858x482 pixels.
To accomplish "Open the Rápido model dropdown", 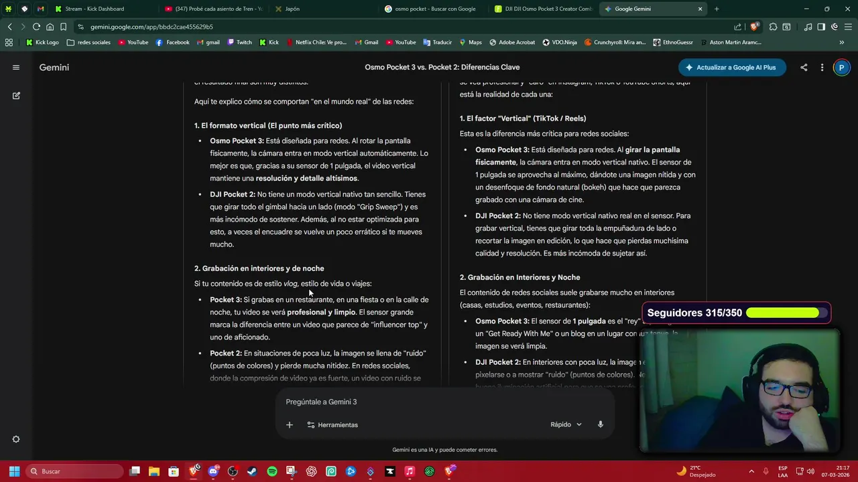I will click(x=566, y=424).
